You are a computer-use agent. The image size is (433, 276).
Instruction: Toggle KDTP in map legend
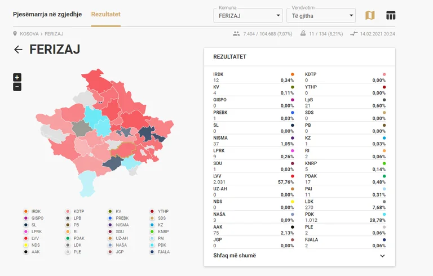(75, 211)
